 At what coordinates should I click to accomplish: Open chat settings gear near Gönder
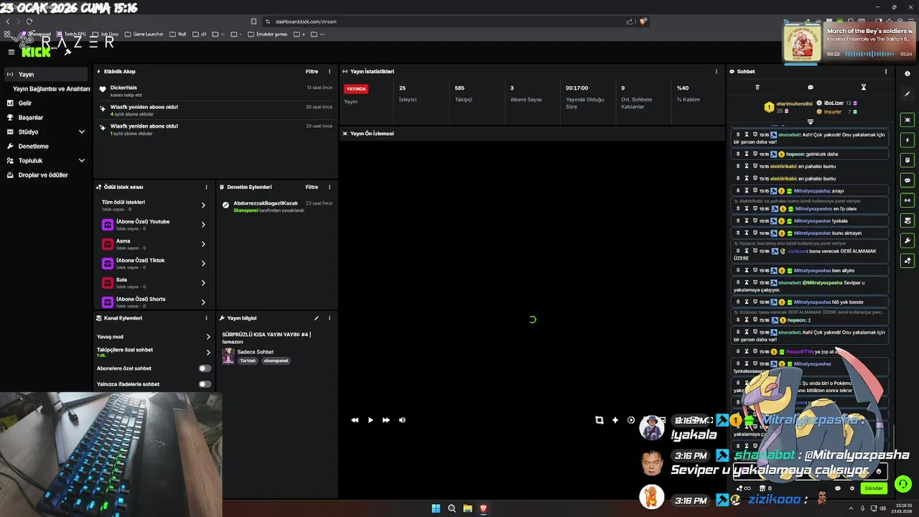pyautogui.click(x=852, y=488)
